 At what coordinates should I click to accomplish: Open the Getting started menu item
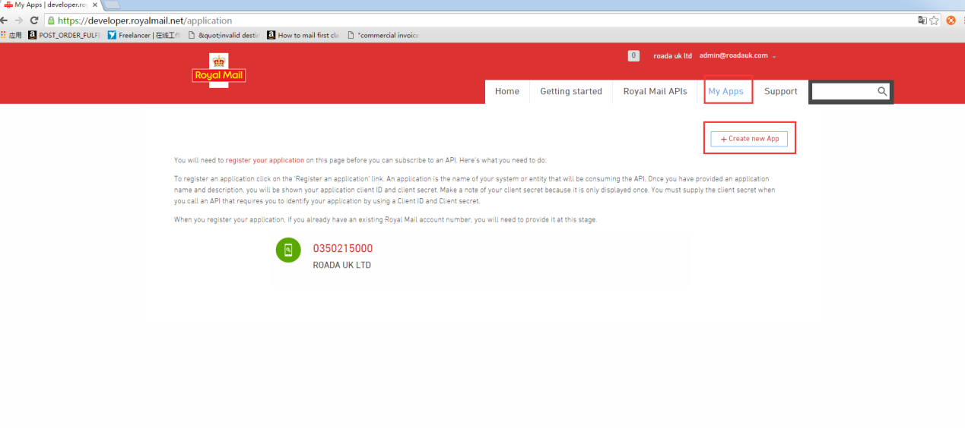(571, 91)
